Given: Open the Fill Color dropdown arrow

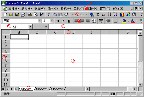Looking at the screenshot, I should click(128, 21).
